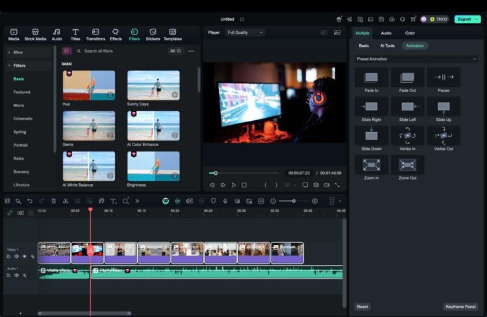Screen dimensions: 487x317
Task: Zoom out timeline with minus icon
Action: [273, 201]
